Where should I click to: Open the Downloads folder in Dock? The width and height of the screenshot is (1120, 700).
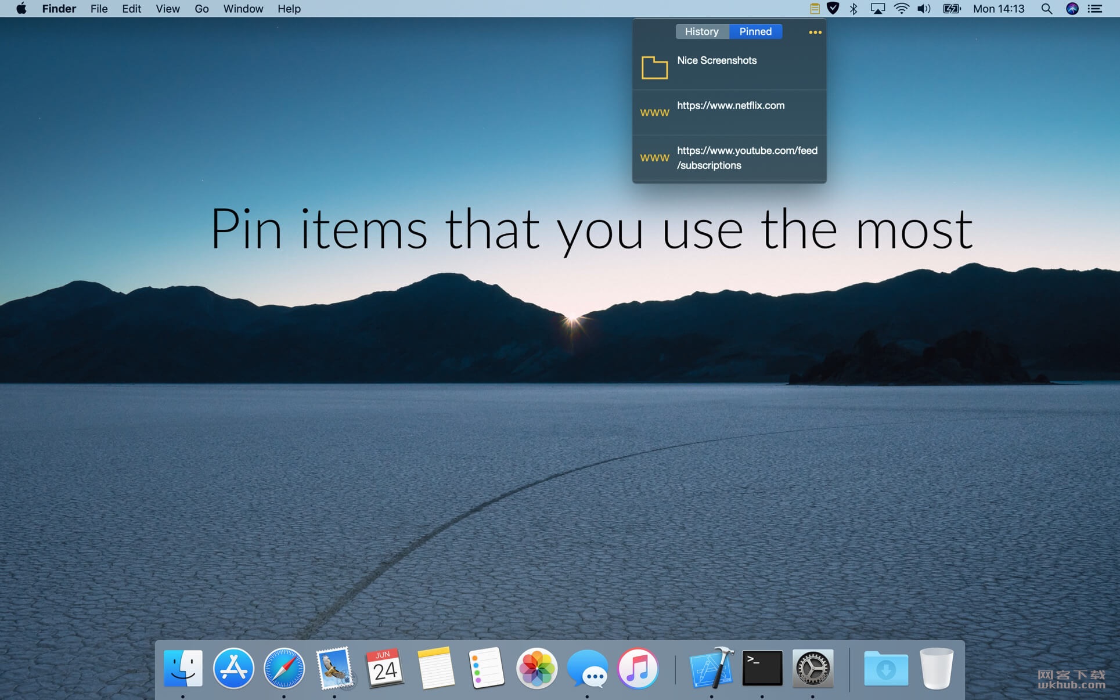click(x=885, y=668)
